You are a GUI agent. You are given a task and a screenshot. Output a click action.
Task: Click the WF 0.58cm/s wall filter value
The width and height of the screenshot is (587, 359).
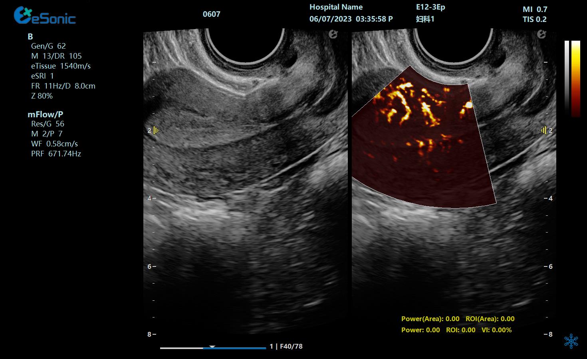click(x=54, y=144)
